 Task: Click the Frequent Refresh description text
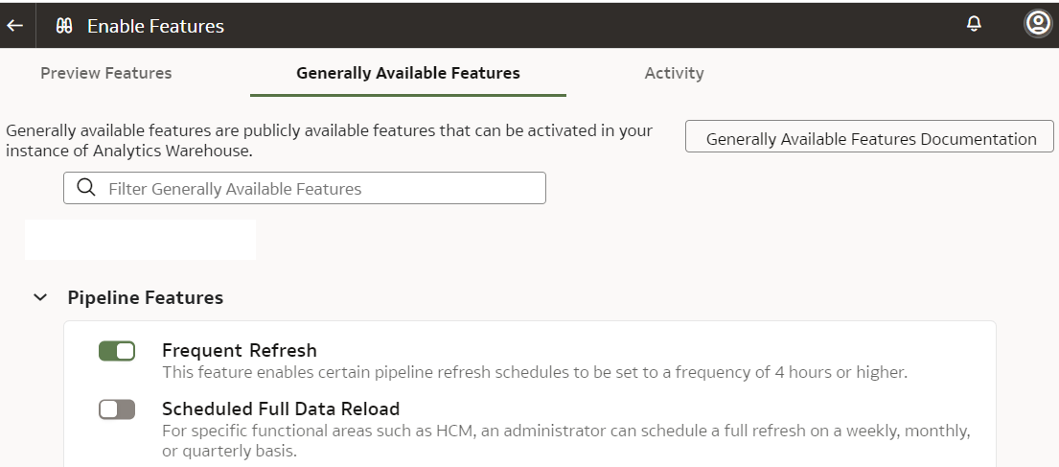[x=534, y=372]
